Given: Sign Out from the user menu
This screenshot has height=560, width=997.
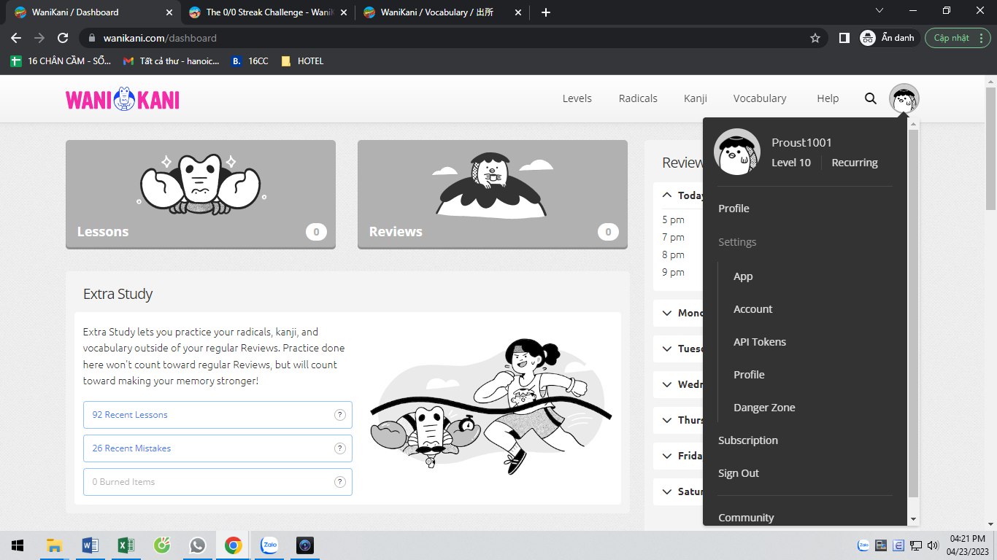Looking at the screenshot, I should [x=739, y=473].
